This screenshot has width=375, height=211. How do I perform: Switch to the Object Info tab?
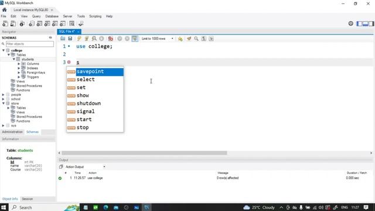pyautogui.click(x=10, y=199)
